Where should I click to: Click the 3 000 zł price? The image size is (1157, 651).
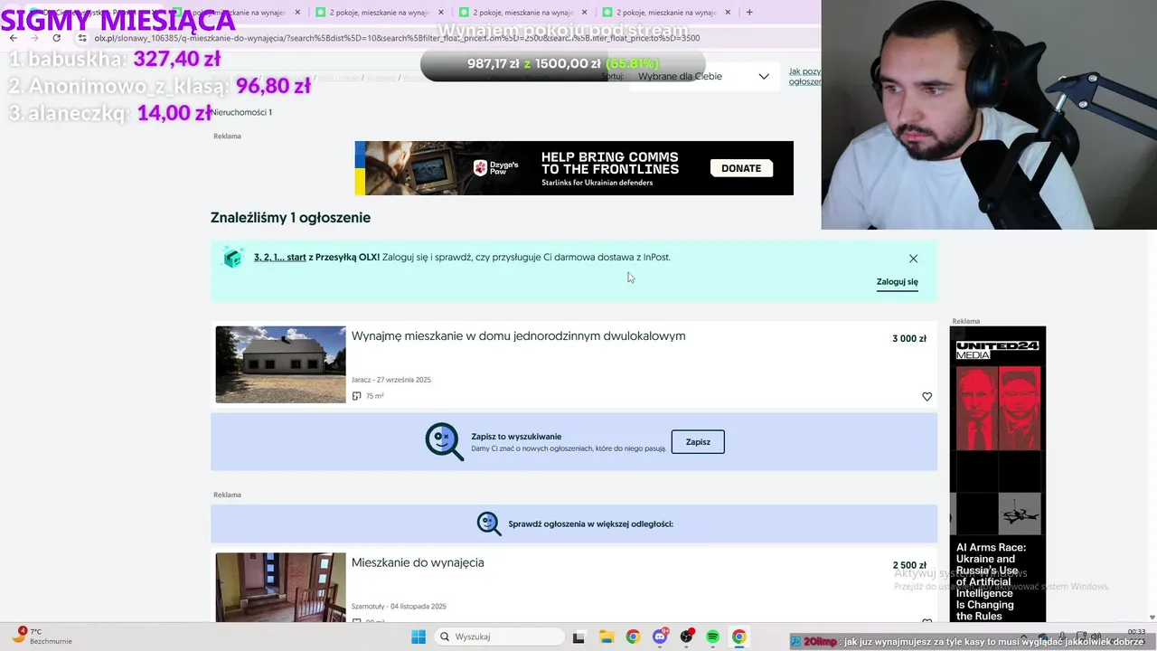click(909, 339)
